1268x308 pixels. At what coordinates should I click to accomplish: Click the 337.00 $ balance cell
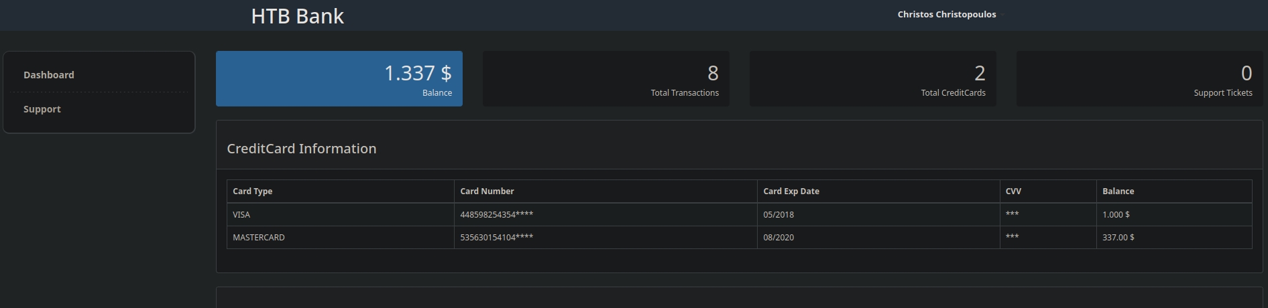pos(1118,238)
